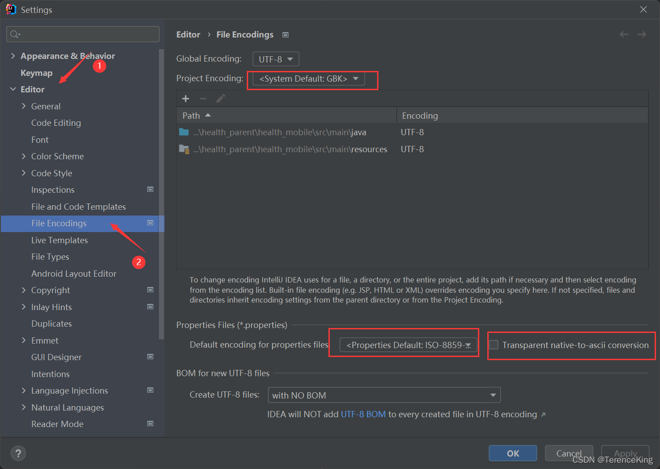The width and height of the screenshot is (660, 469).
Task: Click project icon beside Inlay Hints
Action: click(x=150, y=307)
